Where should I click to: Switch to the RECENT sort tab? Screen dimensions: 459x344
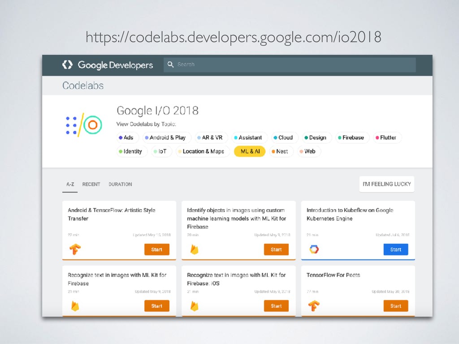(91, 184)
